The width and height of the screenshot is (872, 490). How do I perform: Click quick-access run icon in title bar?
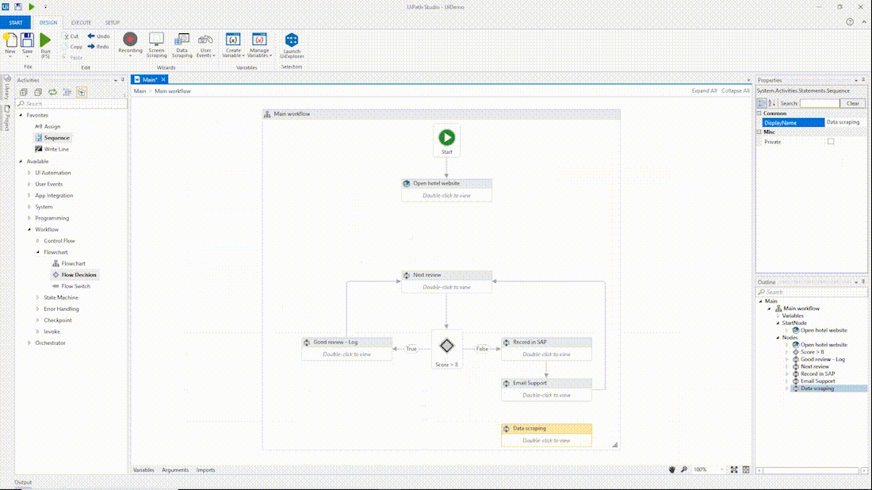(32, 6)
